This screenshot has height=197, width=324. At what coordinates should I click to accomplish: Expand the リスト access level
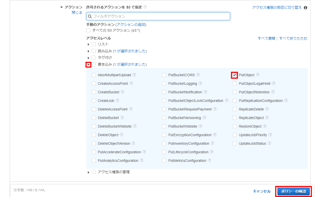pyautogui.click(x=88, y=44)
